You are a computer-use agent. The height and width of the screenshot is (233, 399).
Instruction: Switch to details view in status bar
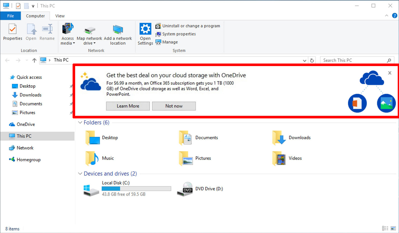coord(385,228)
